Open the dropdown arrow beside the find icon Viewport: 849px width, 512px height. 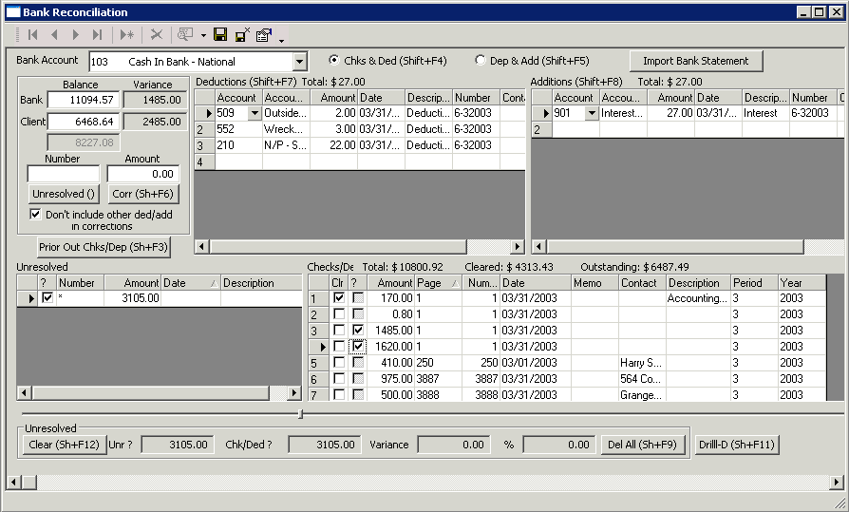pos(203,36)
